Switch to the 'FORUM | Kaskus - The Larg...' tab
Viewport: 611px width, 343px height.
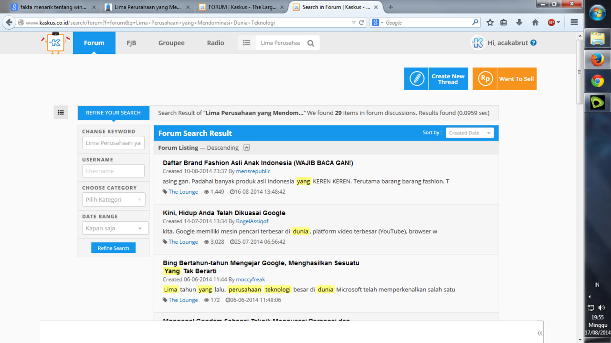[x=241, y=7]
